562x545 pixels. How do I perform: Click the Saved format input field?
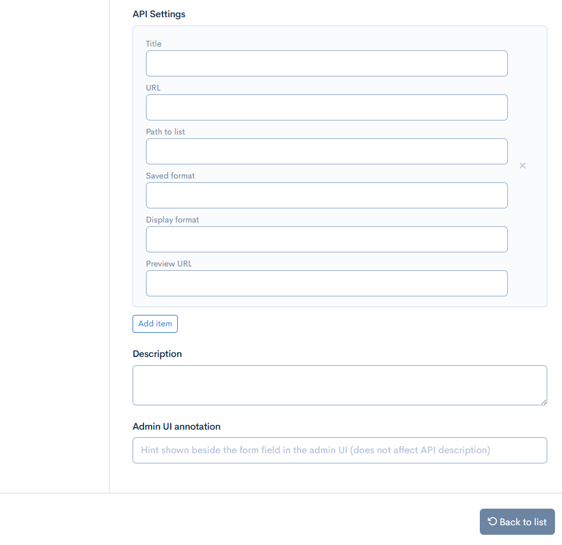click(326, 196)
